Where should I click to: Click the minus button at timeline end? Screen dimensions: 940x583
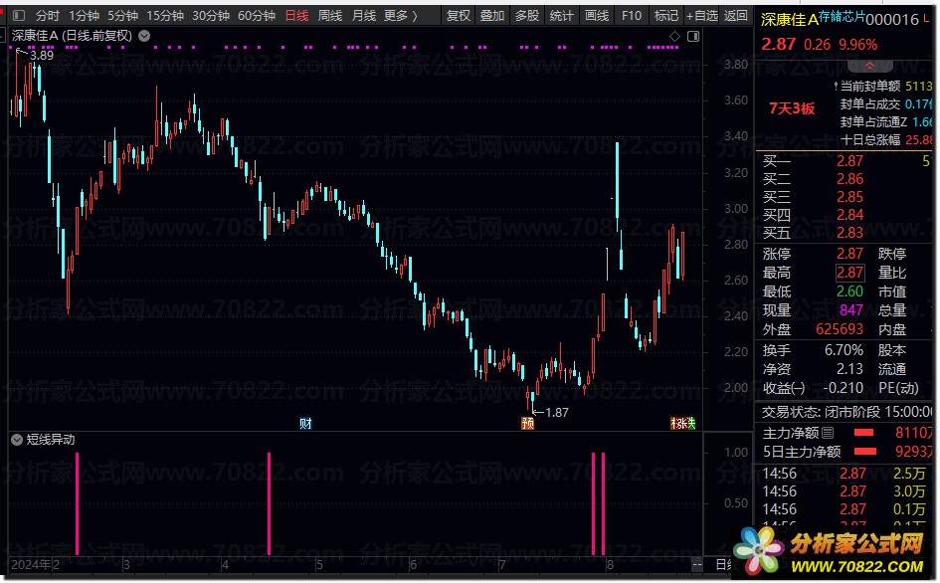pos(696,564)
